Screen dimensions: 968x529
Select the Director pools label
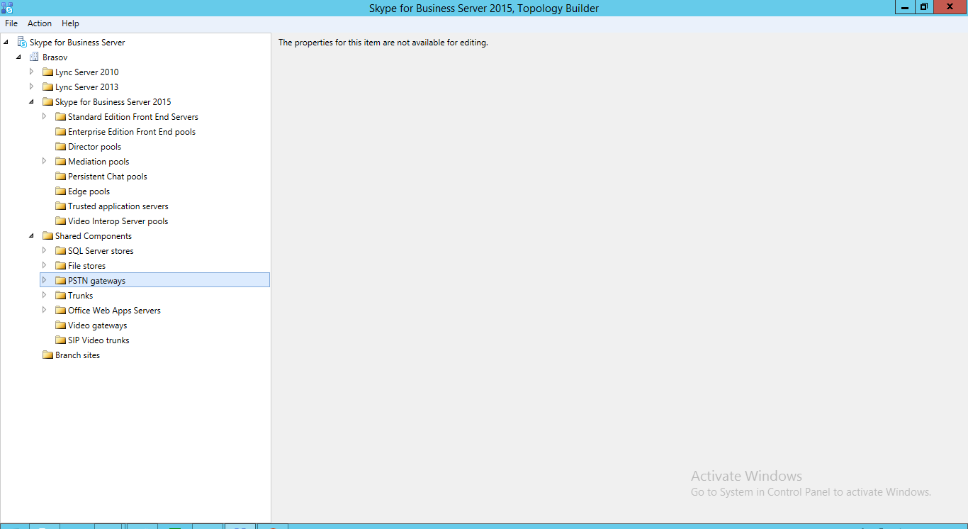coord(94,147)
